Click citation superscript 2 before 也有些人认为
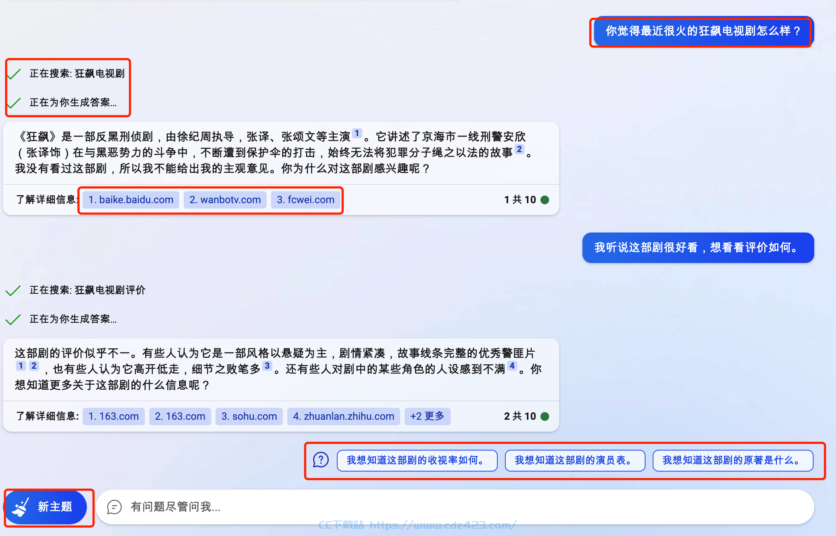 click(x=34, y=366)
